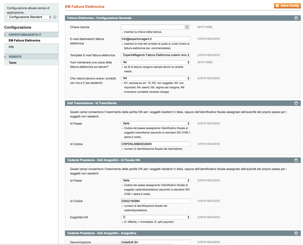Collapse Cedente Prestatore Anagrafica arrow icon

296,233
